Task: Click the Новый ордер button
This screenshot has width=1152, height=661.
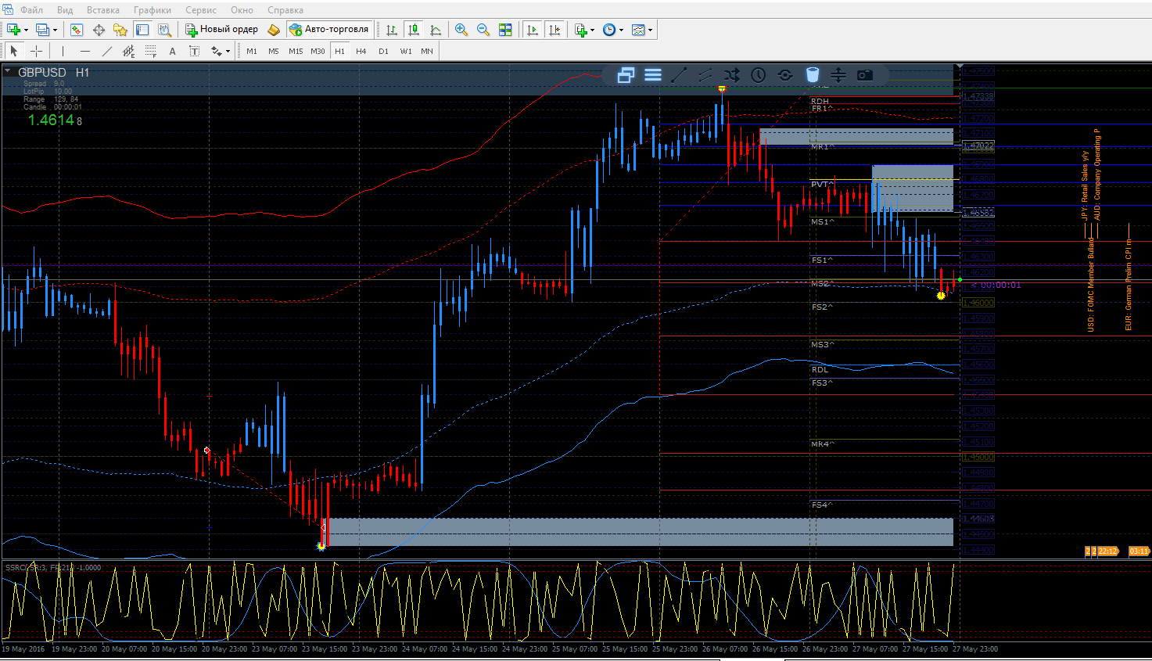Action: click(x=222, y=30)
